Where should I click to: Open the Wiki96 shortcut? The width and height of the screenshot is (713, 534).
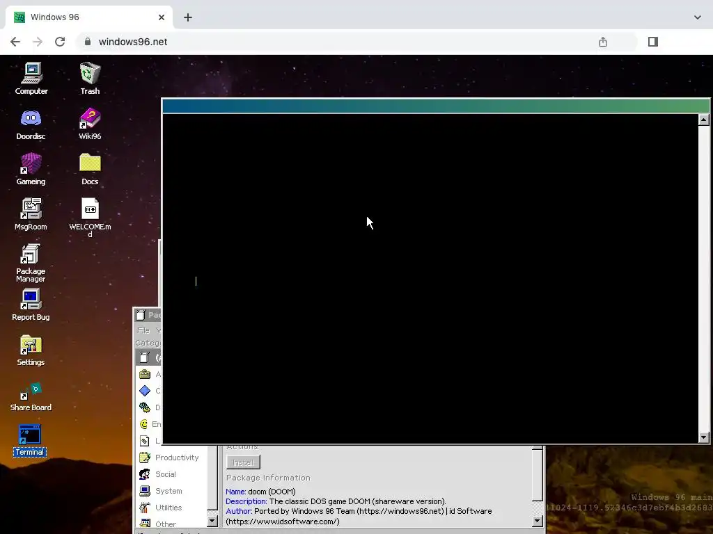click(x=90, y=124)
